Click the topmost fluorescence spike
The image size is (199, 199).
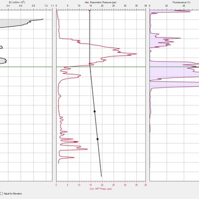point(189,11)
